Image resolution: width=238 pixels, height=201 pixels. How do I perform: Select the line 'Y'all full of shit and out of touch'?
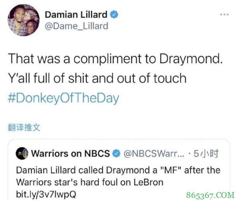pos(97,78)
